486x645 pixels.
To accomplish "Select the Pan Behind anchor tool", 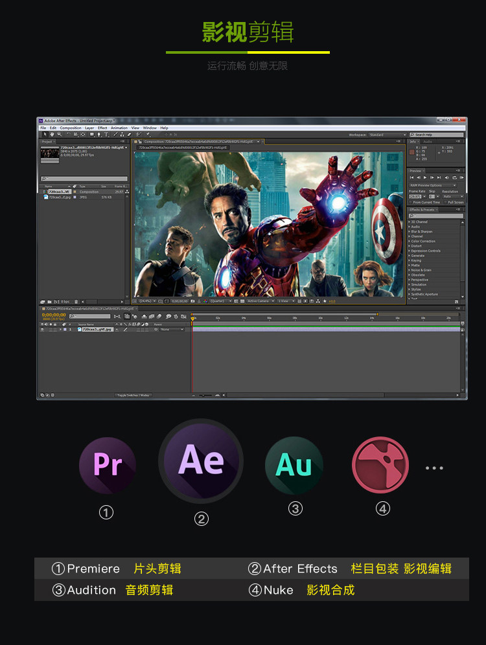I will 83,135.
